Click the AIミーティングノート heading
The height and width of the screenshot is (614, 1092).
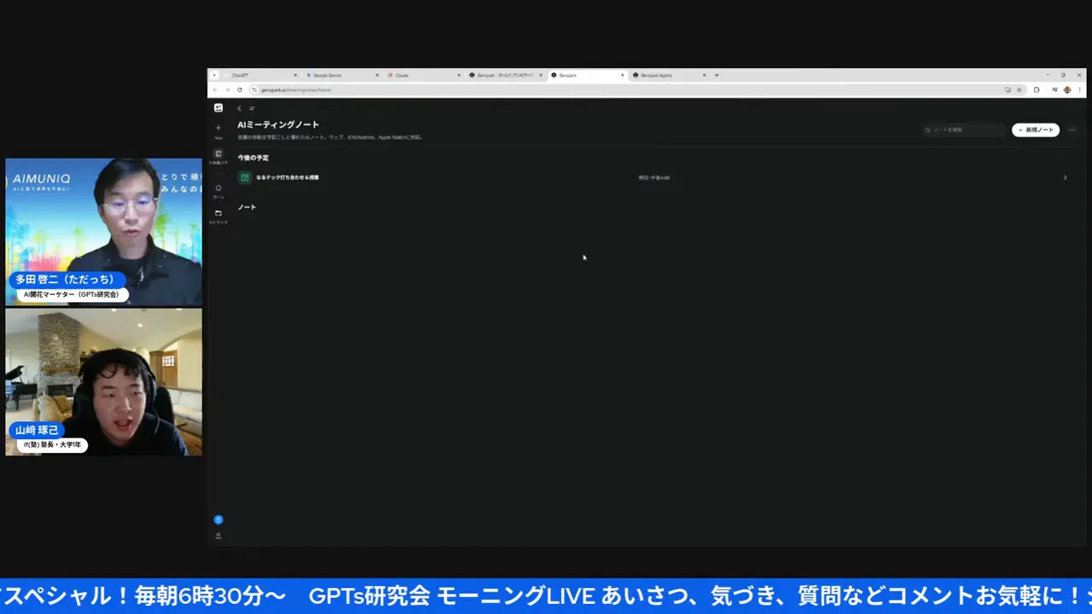pyautogui.click(x=278, y=125)
